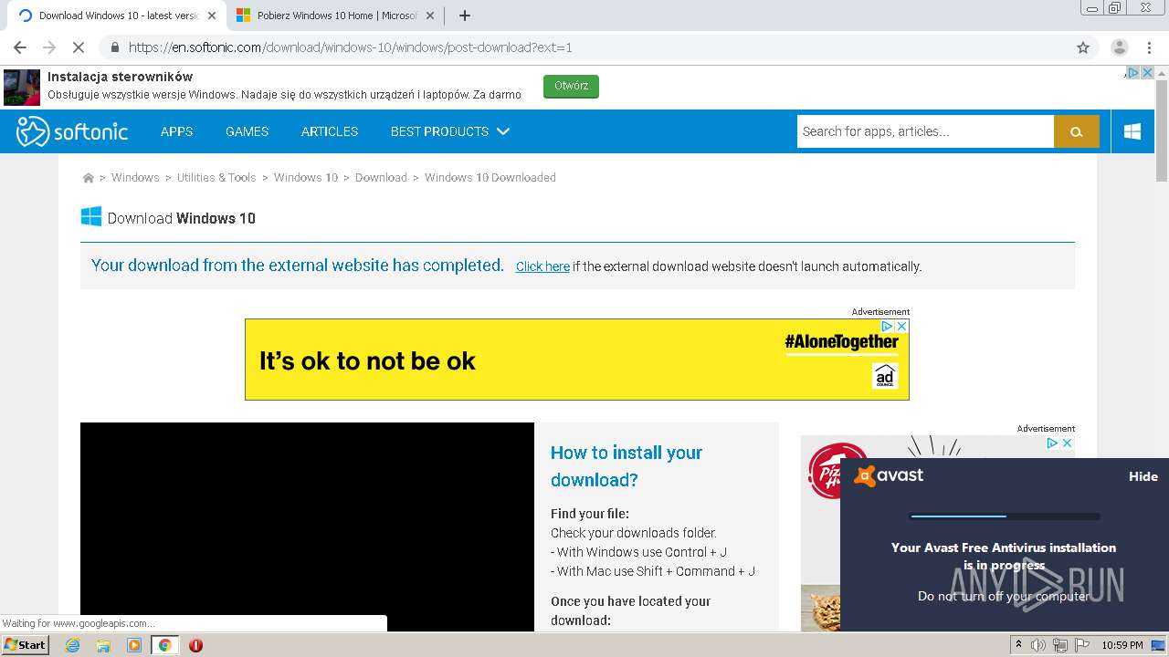
Task: Click the red Opera-like taskbar icon
Action: tap(195, 645)
